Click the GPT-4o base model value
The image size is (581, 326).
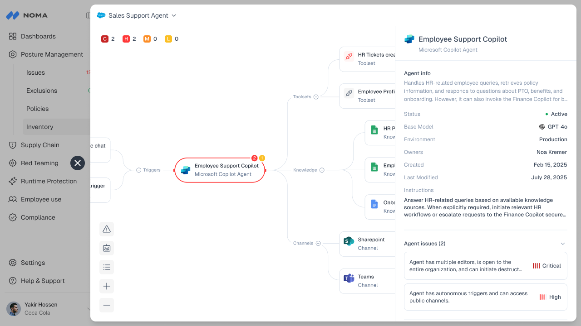click(x=553, y=127)
